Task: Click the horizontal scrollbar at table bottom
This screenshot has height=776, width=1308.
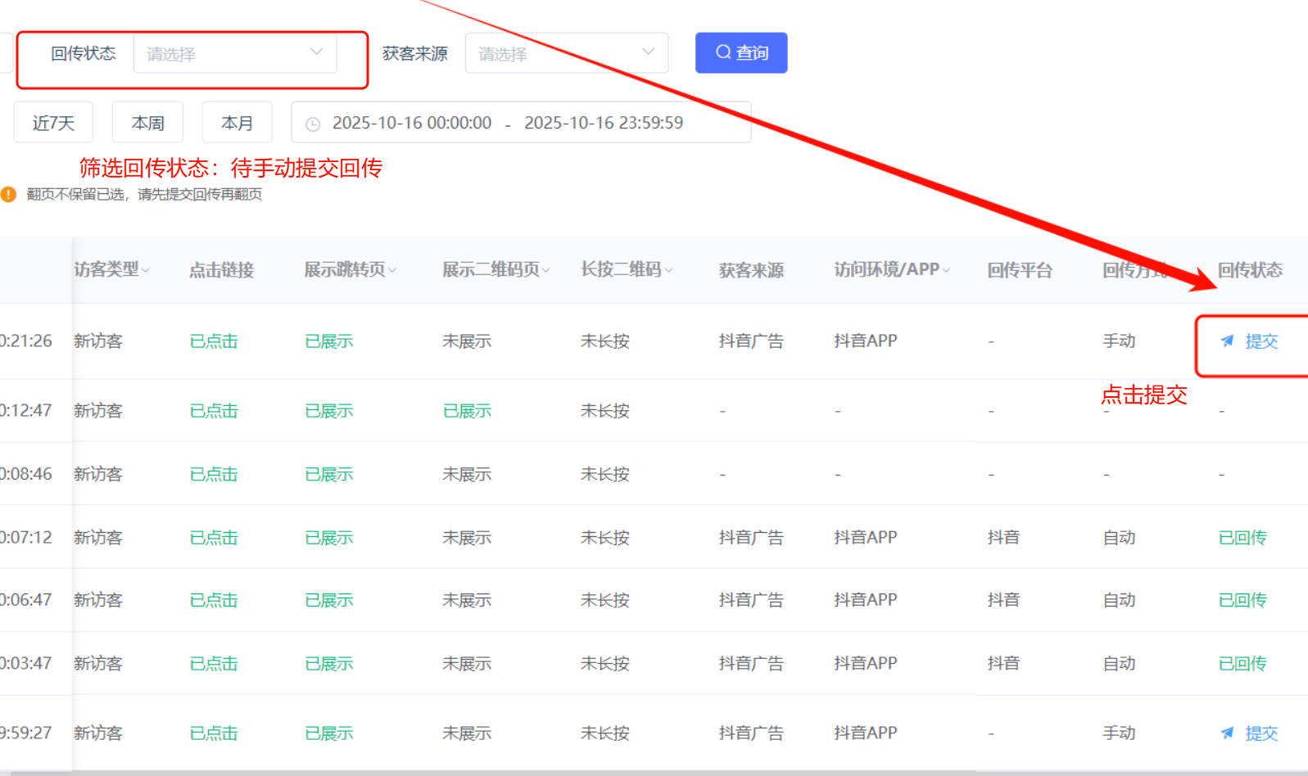Action: [x=654, y=772]
